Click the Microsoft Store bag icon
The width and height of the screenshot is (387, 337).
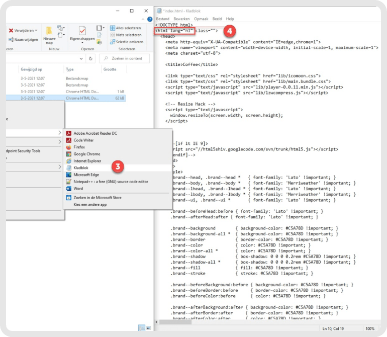click(x=69, y=198)
